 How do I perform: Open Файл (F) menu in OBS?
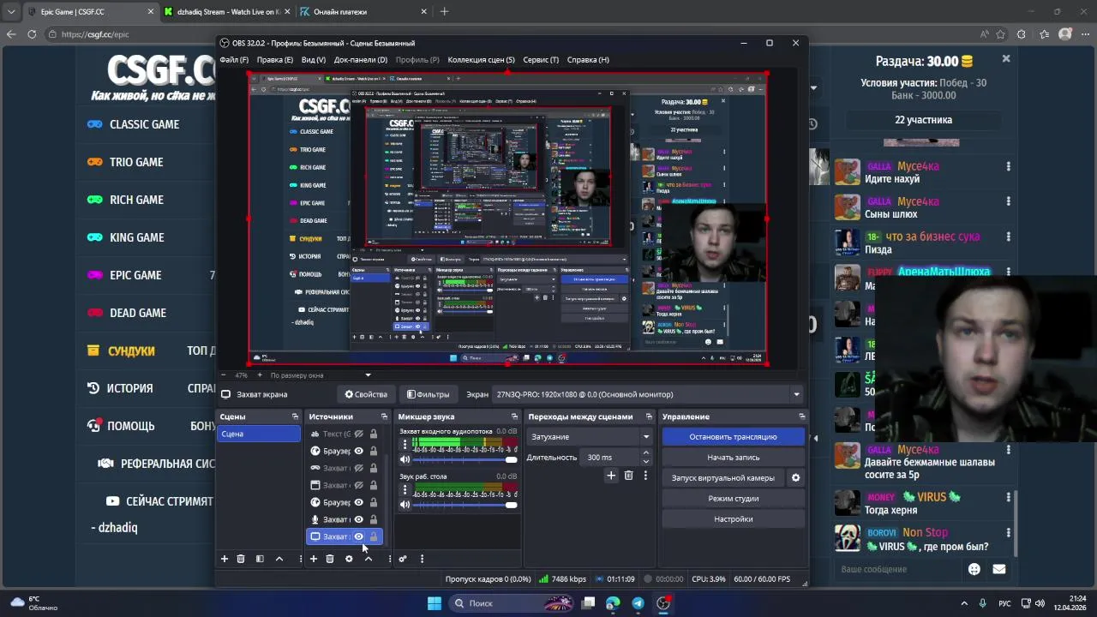click(x=234, y=60)
